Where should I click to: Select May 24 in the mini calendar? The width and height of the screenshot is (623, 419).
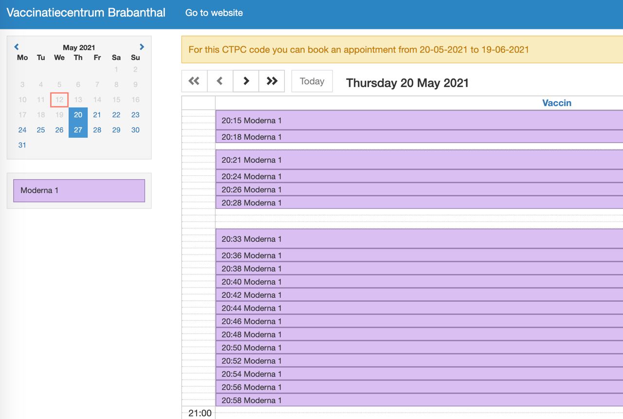pyautogui.click(x=22, y=130)
